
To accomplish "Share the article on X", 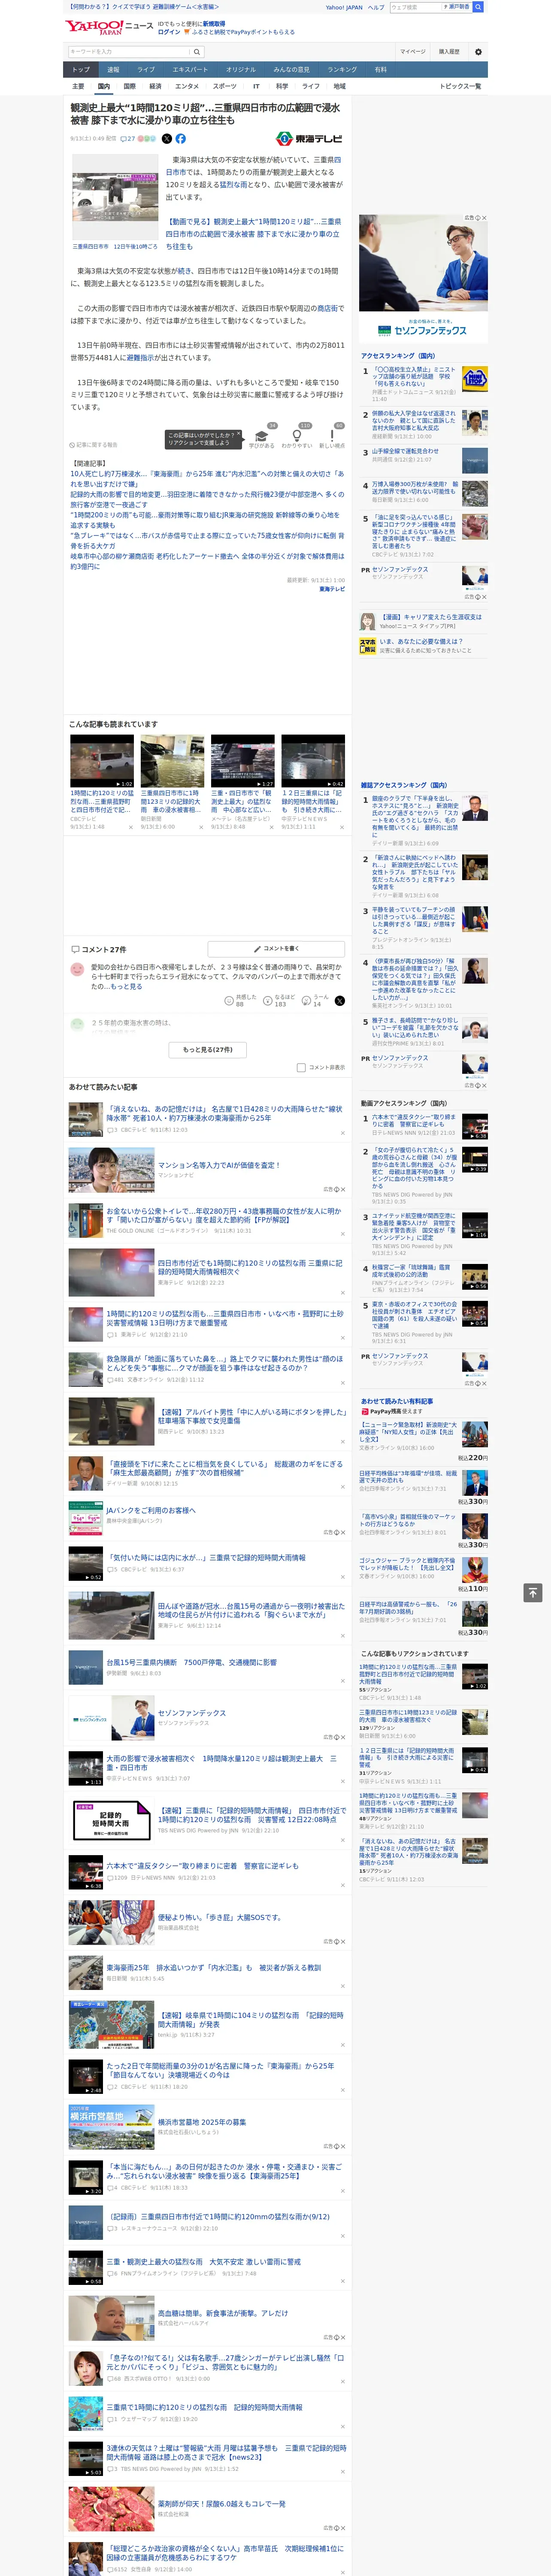I will 167,139.
